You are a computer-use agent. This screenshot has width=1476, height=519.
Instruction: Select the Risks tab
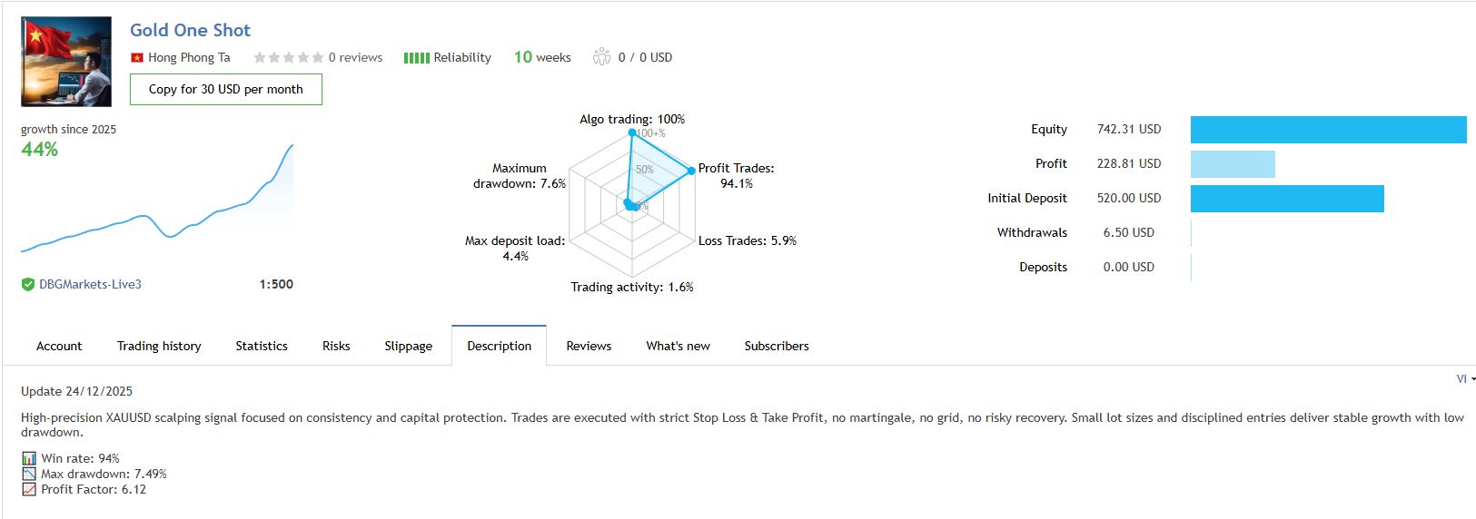(x=336, y=347)
